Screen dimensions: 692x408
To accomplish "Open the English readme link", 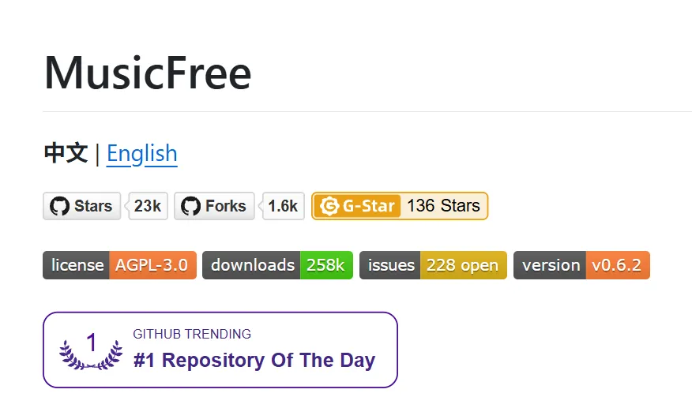I will pos(141,153).
